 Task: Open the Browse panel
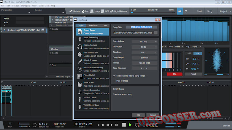tap(226, 126)
